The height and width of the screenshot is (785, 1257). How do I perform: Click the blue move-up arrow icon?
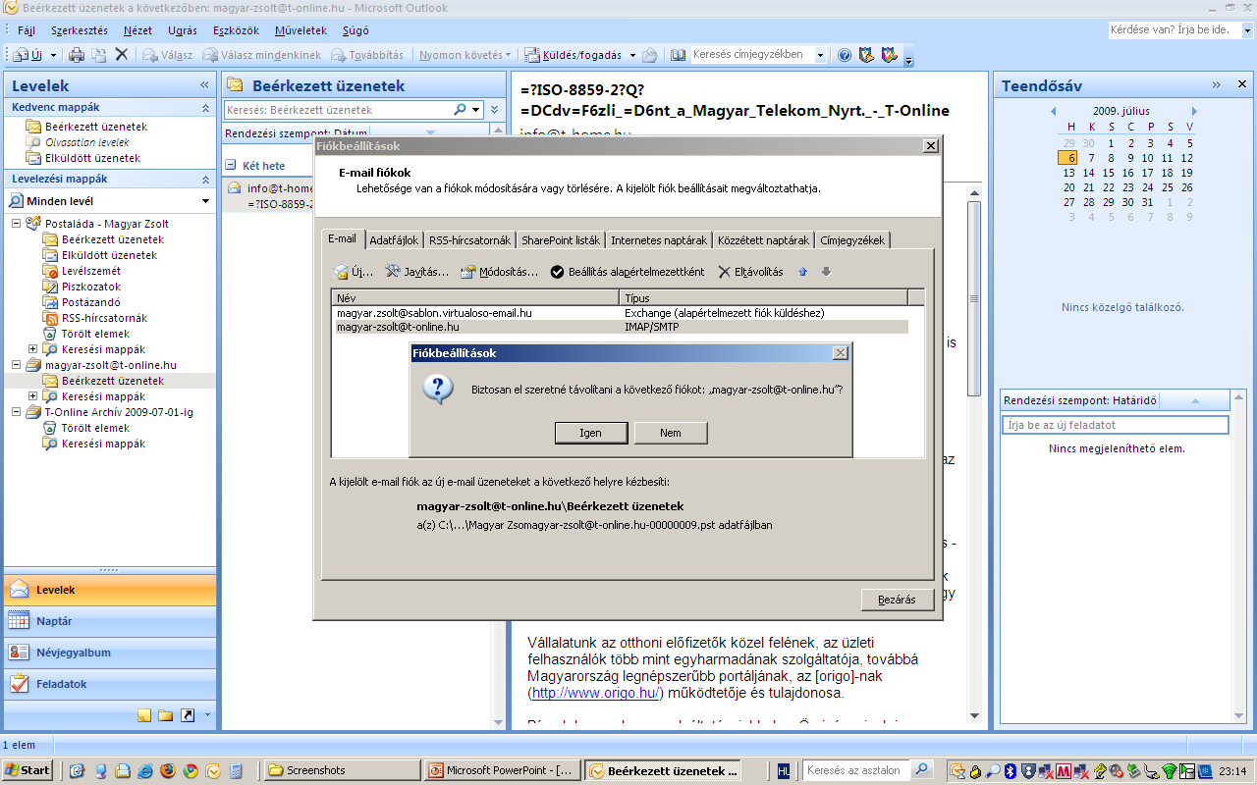point(802,272)
